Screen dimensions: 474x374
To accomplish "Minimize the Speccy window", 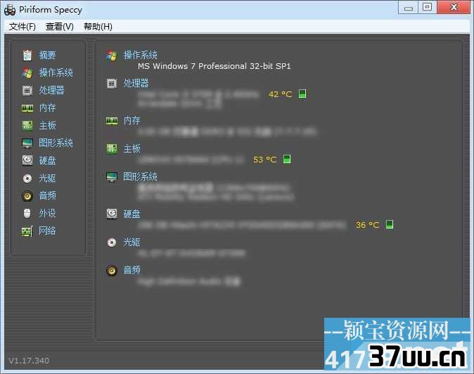I will point(409,7).
